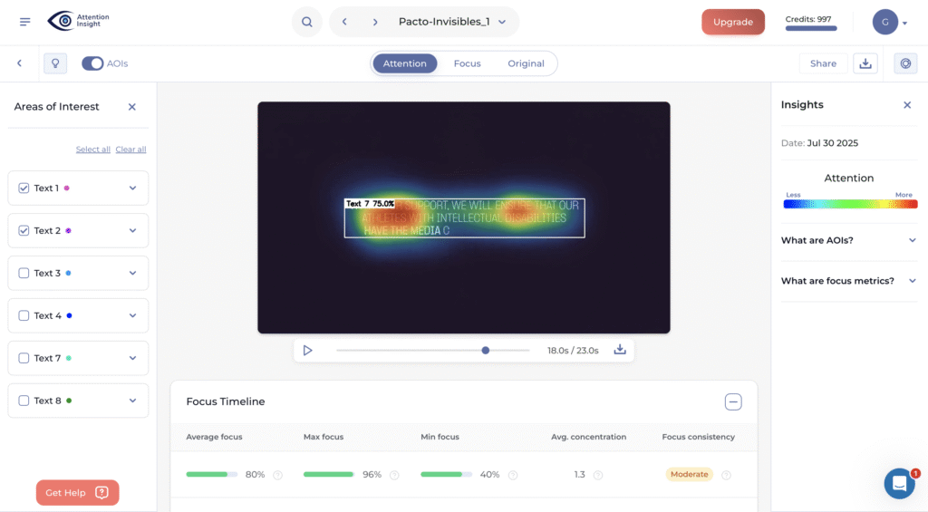
Task: Click the 'Select all' link
Action: [92, 150]
